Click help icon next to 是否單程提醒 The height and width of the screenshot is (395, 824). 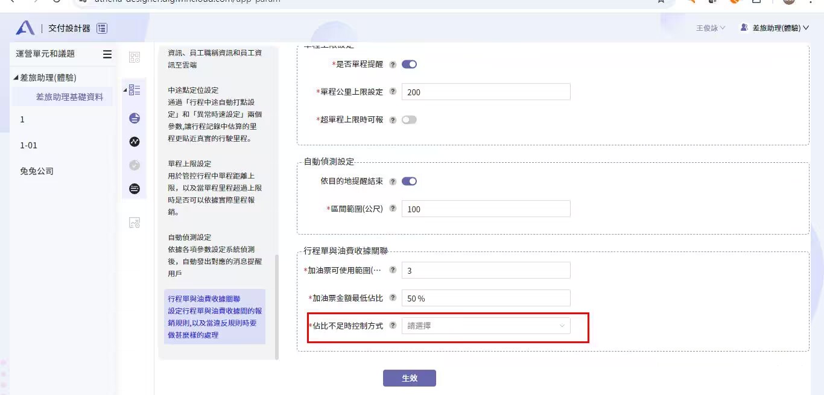tap(393, 65)
